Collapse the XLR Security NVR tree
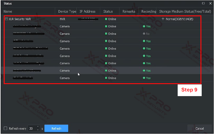The height and width of the screenshot is (134, 214). coord(6,19)
